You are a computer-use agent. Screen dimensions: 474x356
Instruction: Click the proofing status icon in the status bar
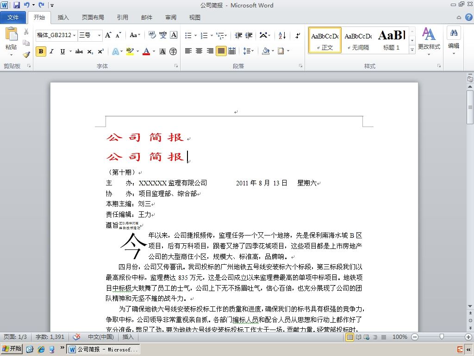(x=77, y=337)
